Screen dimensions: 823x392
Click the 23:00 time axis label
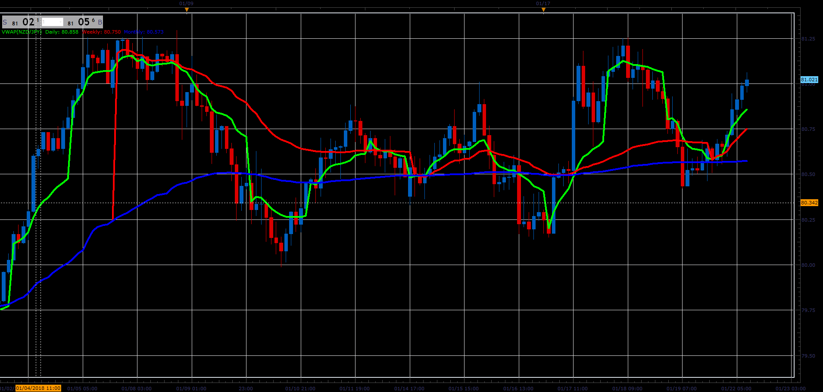coord(246,389)
